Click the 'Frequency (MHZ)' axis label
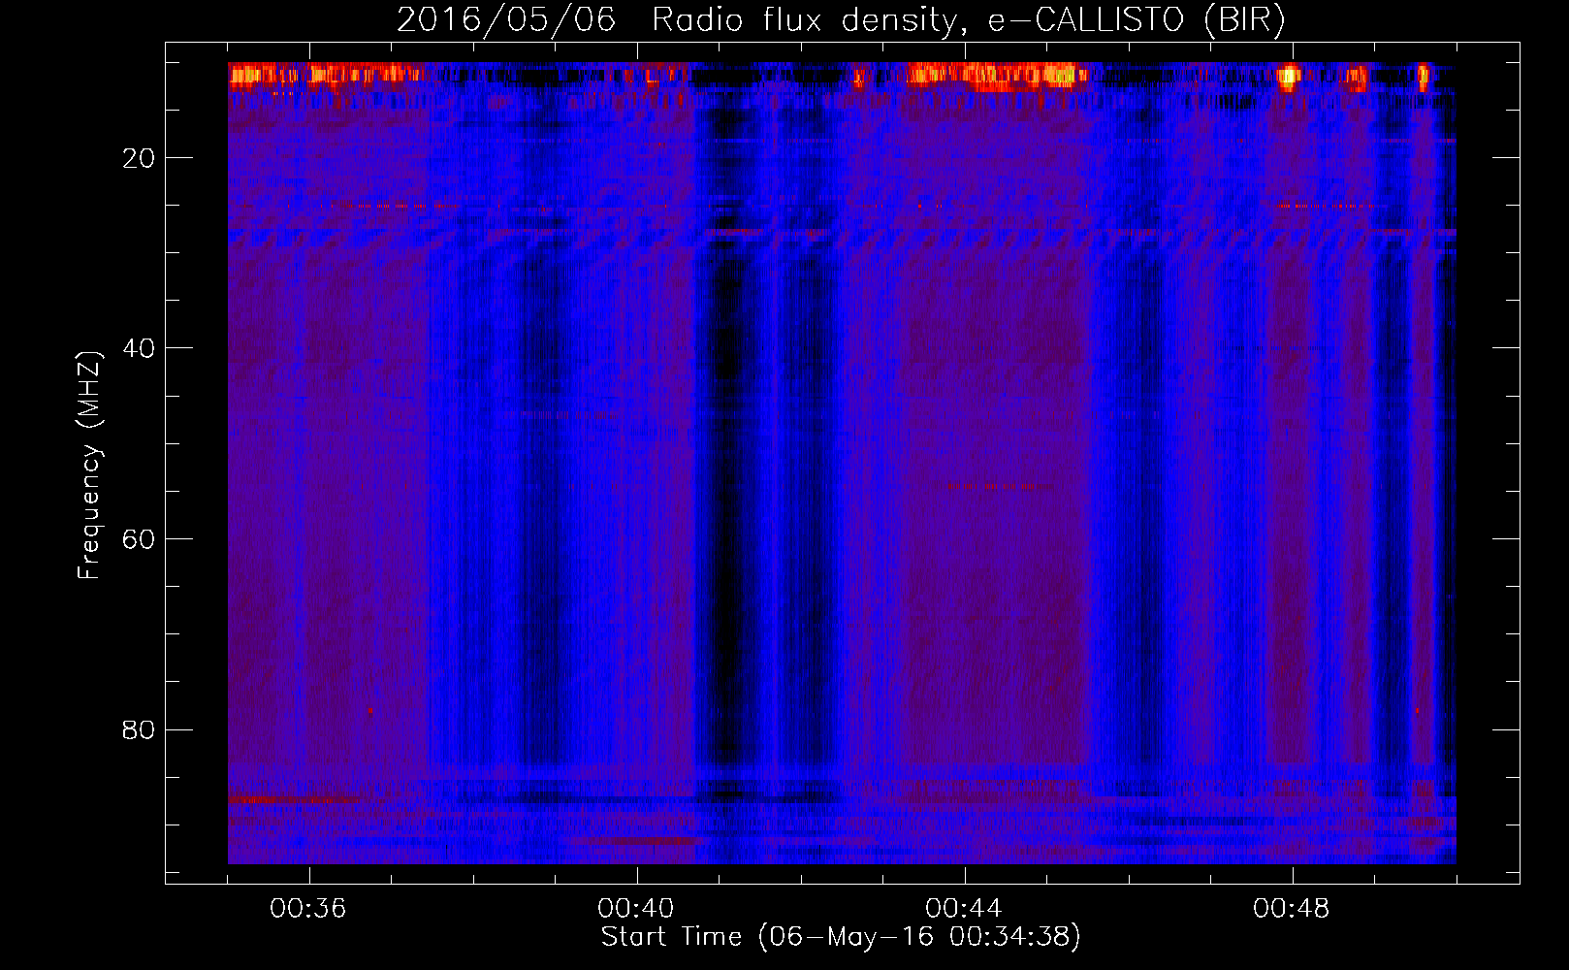 pos(89,466)
